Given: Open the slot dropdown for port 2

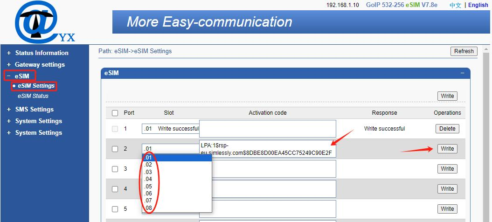Looking at the screenshot, I should [x=170, y=148].
